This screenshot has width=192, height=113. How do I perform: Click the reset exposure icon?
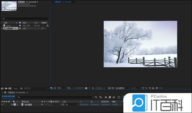157,88
